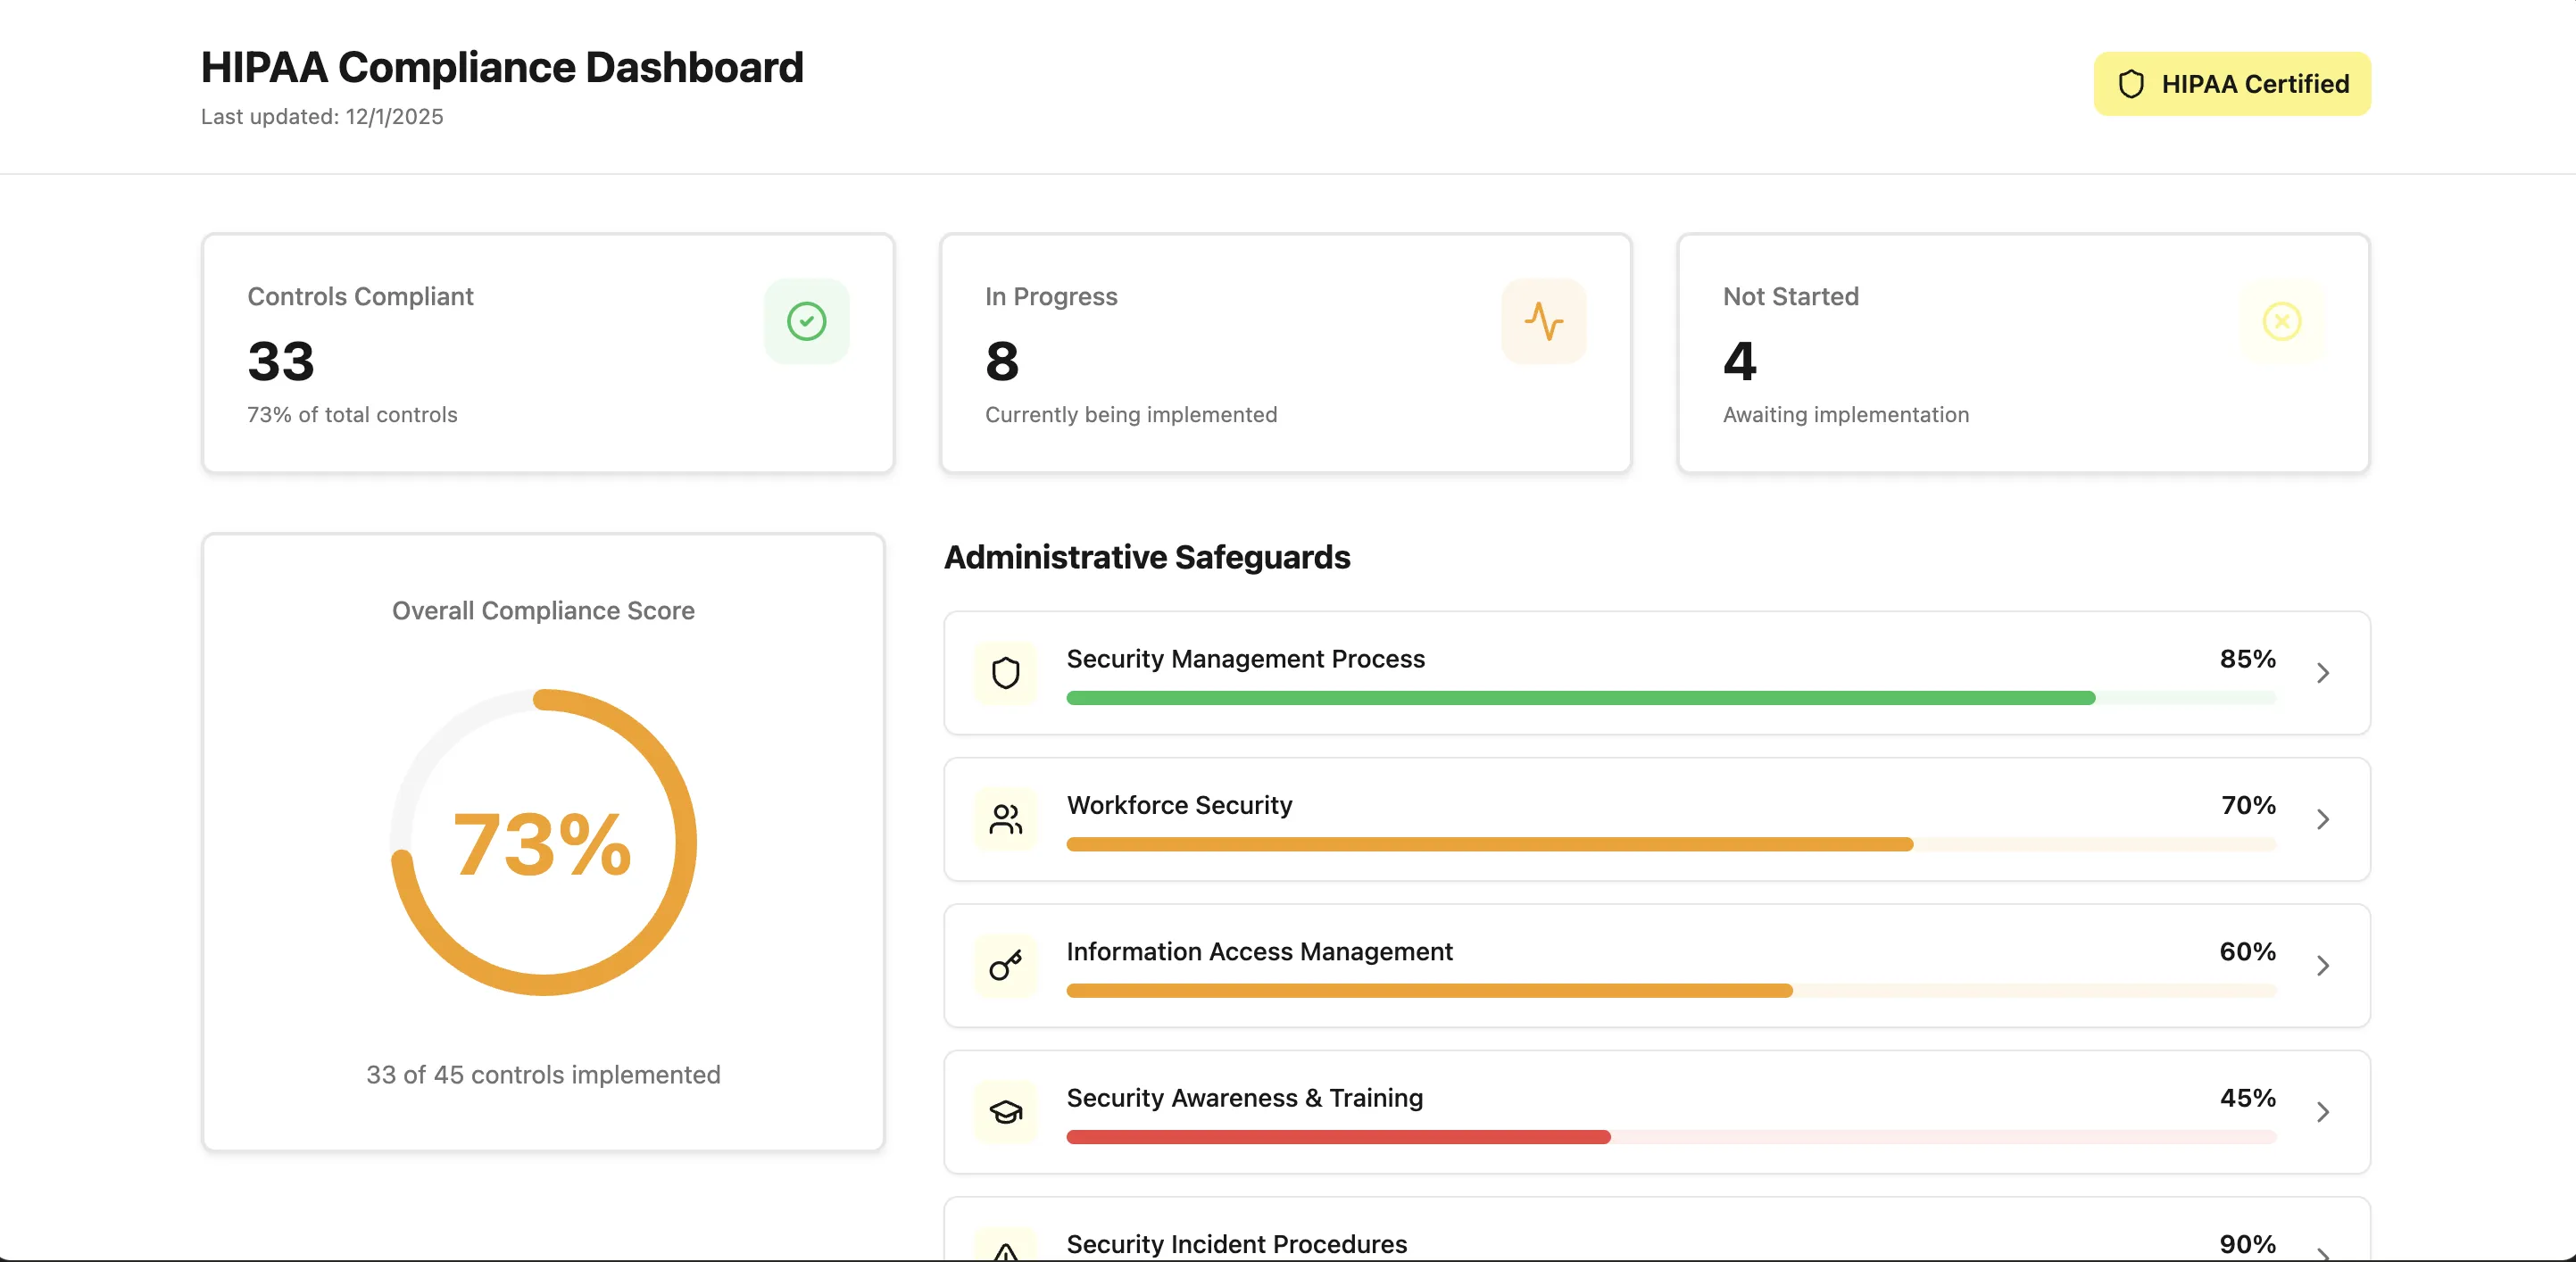Click the key icon for Information Access Management
Image resolution: width=2576 pixels, height=1262 pixels.
click(1006, 965)
